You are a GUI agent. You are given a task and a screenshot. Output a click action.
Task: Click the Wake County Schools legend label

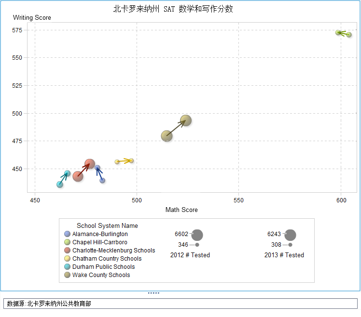click(101, 275)
